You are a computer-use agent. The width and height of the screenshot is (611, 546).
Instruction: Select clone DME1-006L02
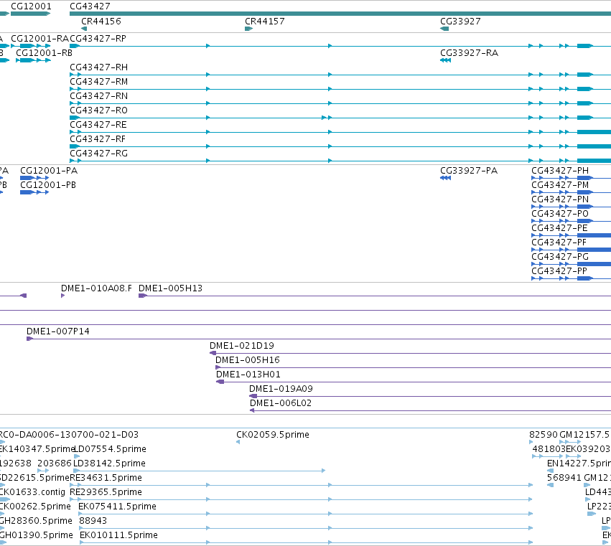click(x=281, y=403)
